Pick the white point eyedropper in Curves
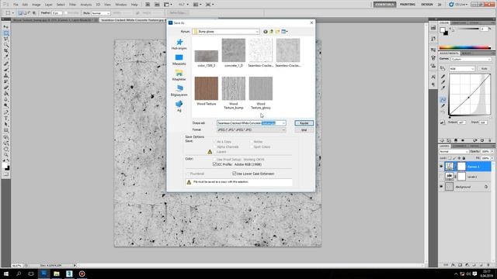 point(443,88)
